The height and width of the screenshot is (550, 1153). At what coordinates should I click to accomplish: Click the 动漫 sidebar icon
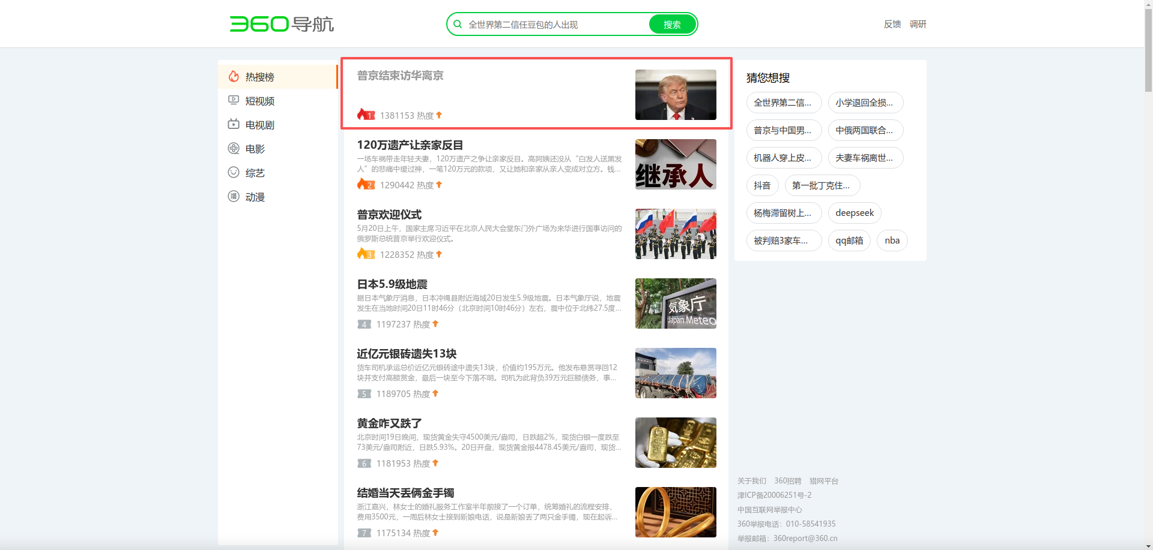click(234, 196)
